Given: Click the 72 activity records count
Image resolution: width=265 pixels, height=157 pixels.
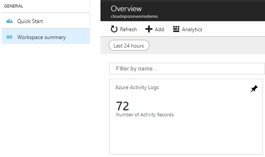Looking at the screenshot, I should tap(122, 106).
